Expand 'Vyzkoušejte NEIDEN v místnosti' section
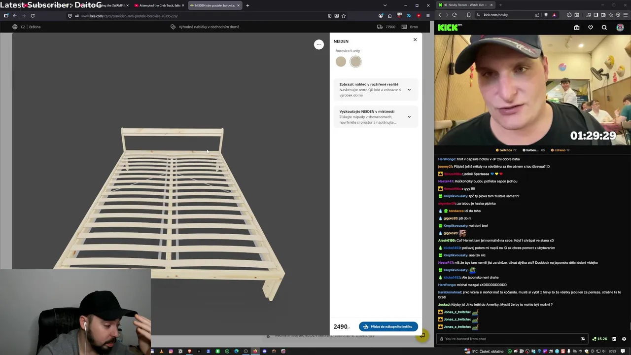Image resolution: width=631 pixels, height=355 pixels. click(x=376, y=117)
